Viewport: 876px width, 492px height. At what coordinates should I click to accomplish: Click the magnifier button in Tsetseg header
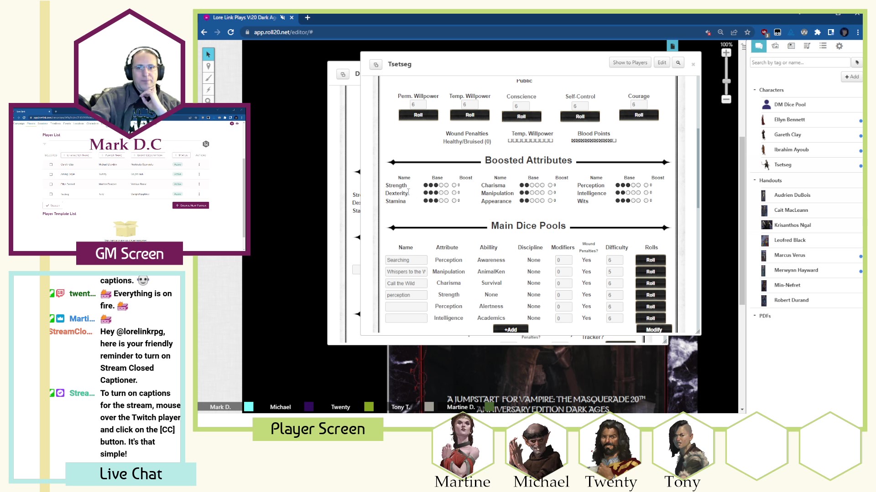pos(678,63)
